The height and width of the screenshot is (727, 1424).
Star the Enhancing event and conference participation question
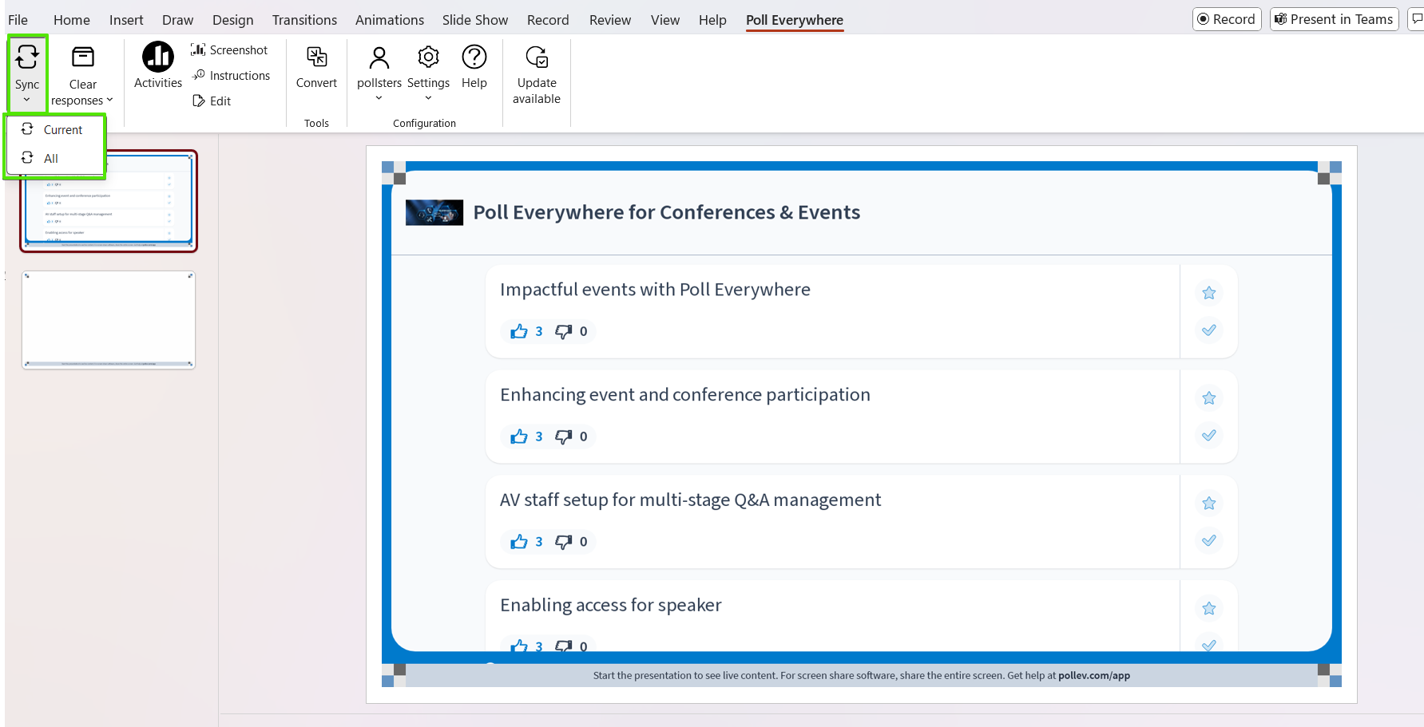1209,398
